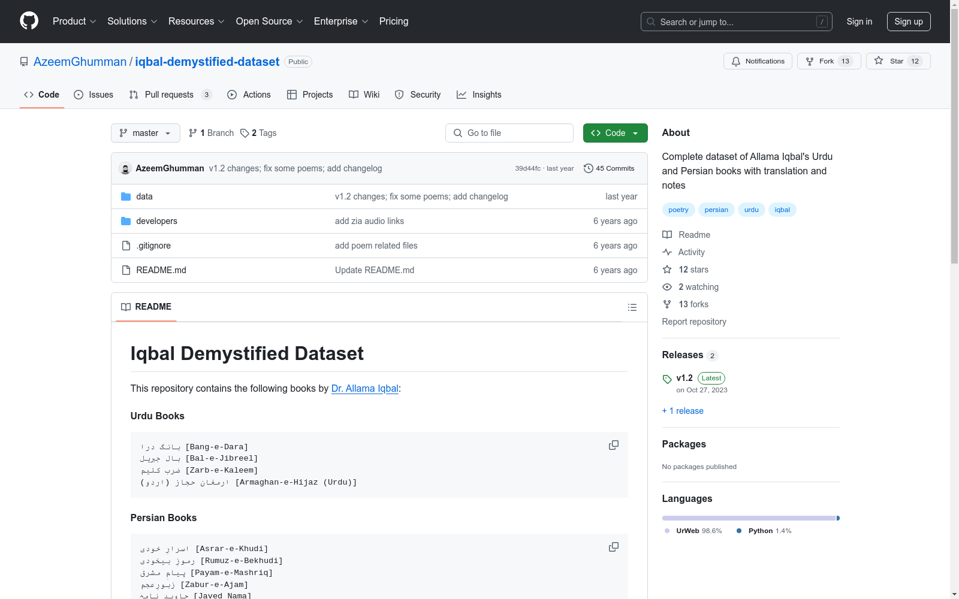Click the v1.2 release tag icon
This screenshot has width=959, height=599.
coord(667,379)
